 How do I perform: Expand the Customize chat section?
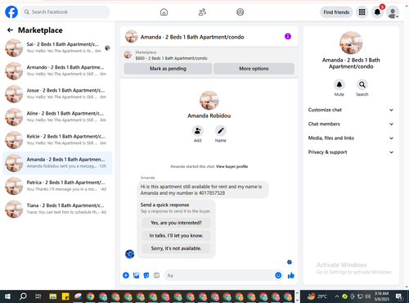[351, 110]
